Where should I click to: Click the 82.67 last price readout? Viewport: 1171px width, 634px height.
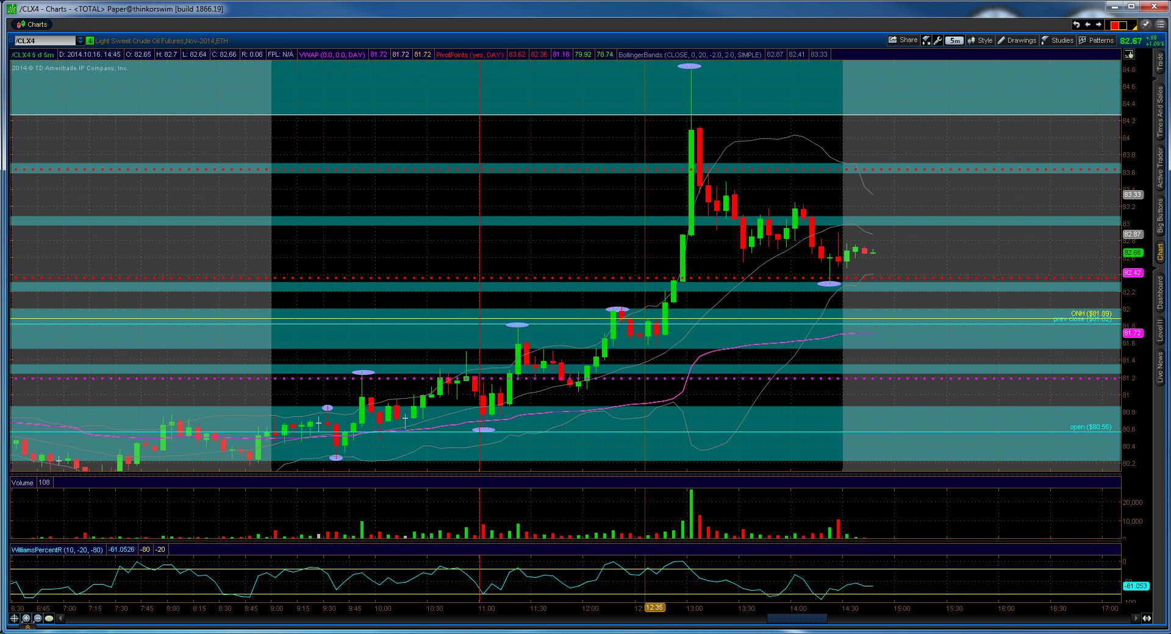tap(1131, 40)
